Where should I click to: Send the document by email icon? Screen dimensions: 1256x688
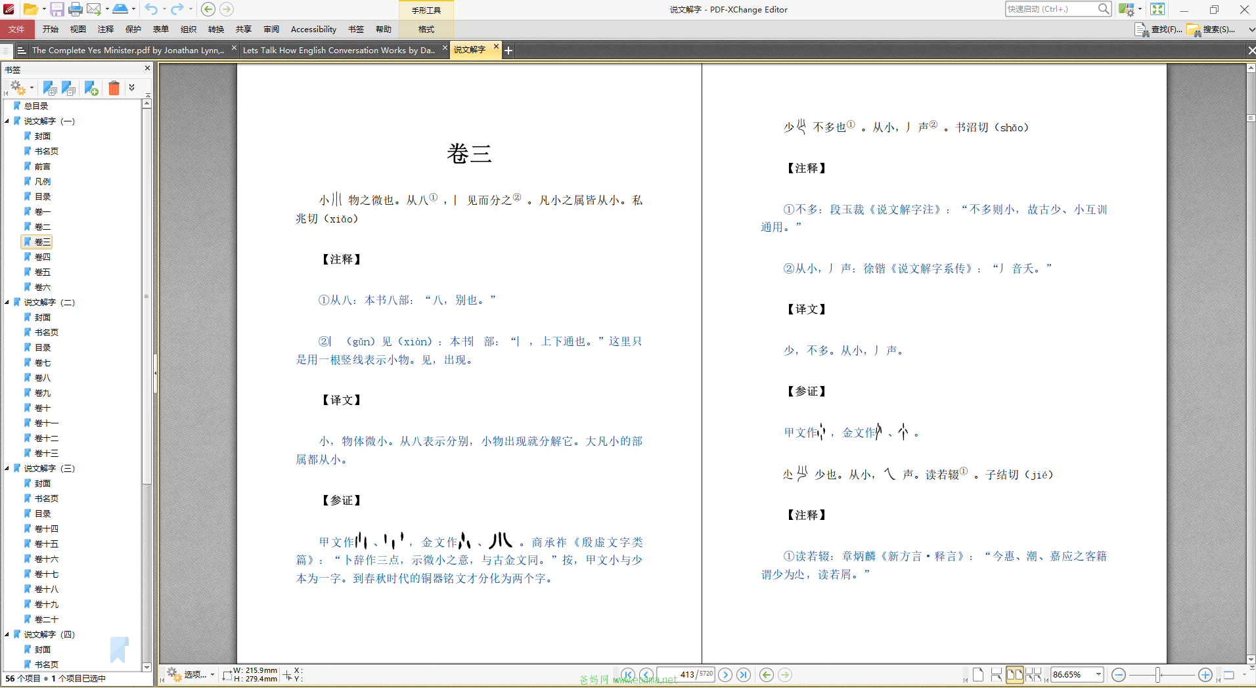pyautogui.click(x=94, y=9)
